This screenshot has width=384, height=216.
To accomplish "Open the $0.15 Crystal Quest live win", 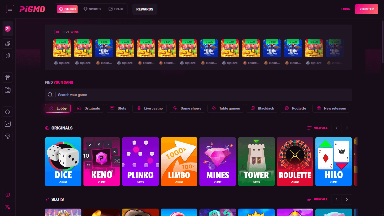I will coord(104,48).
